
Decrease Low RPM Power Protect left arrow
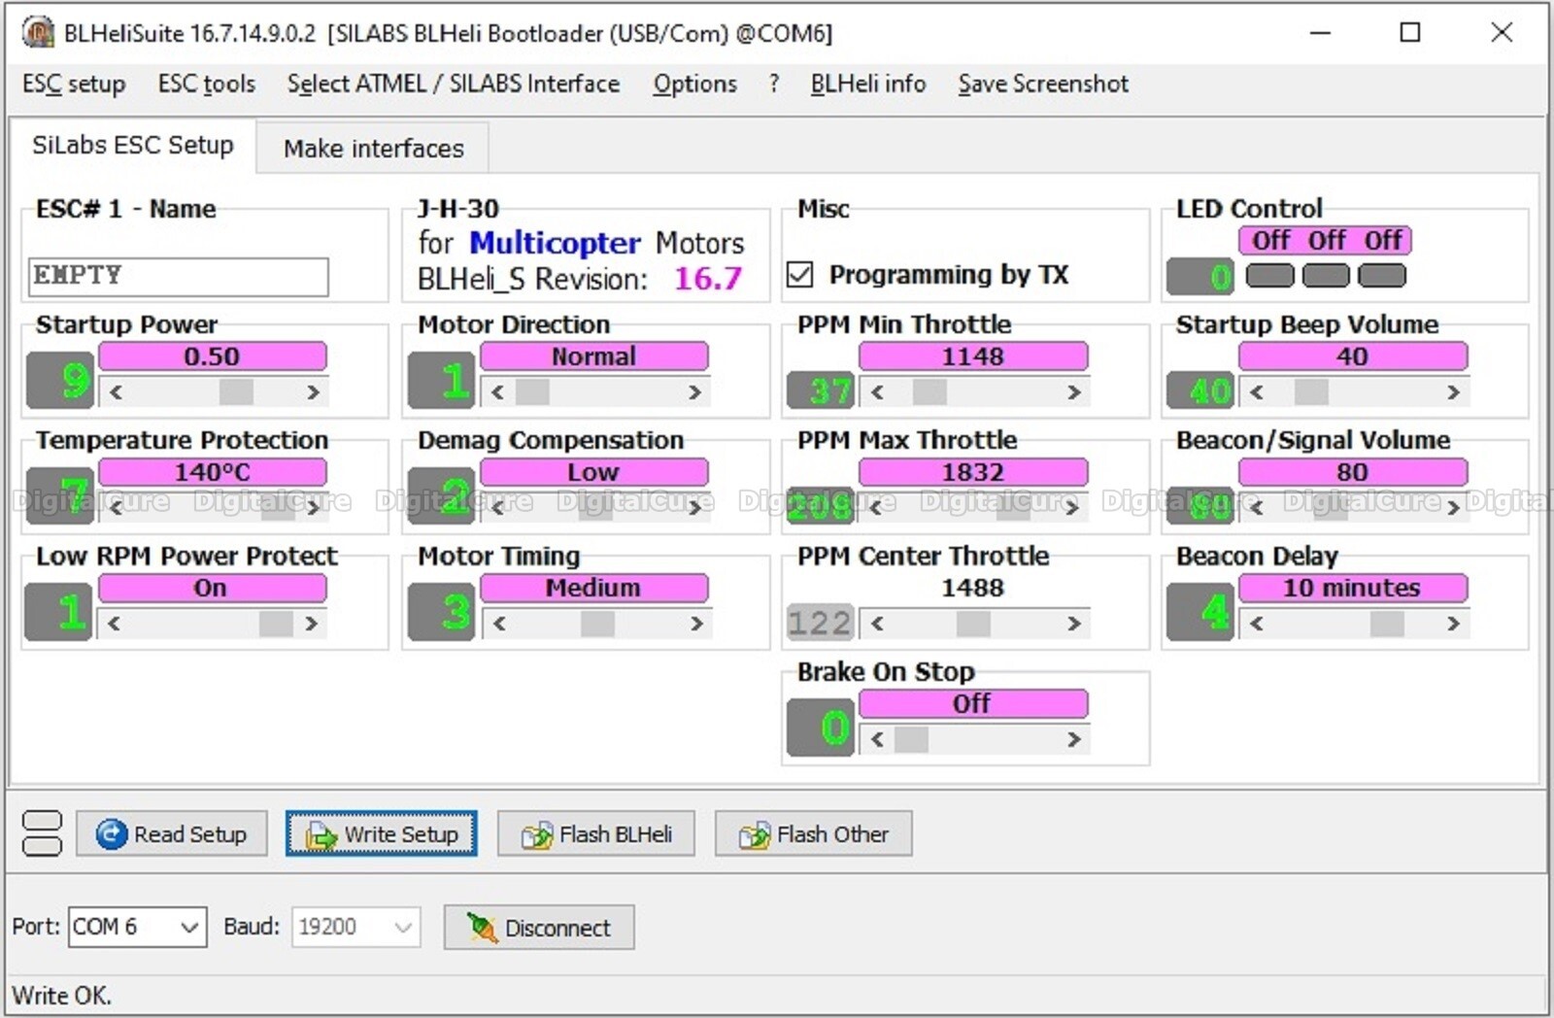click(x=114, y=624)
